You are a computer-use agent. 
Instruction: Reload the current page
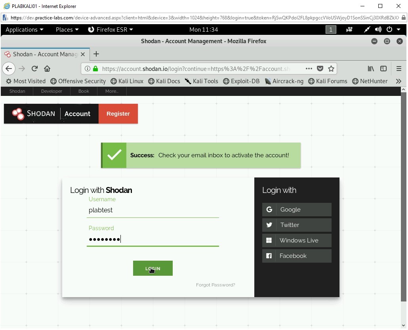click(x=34, y=68)
